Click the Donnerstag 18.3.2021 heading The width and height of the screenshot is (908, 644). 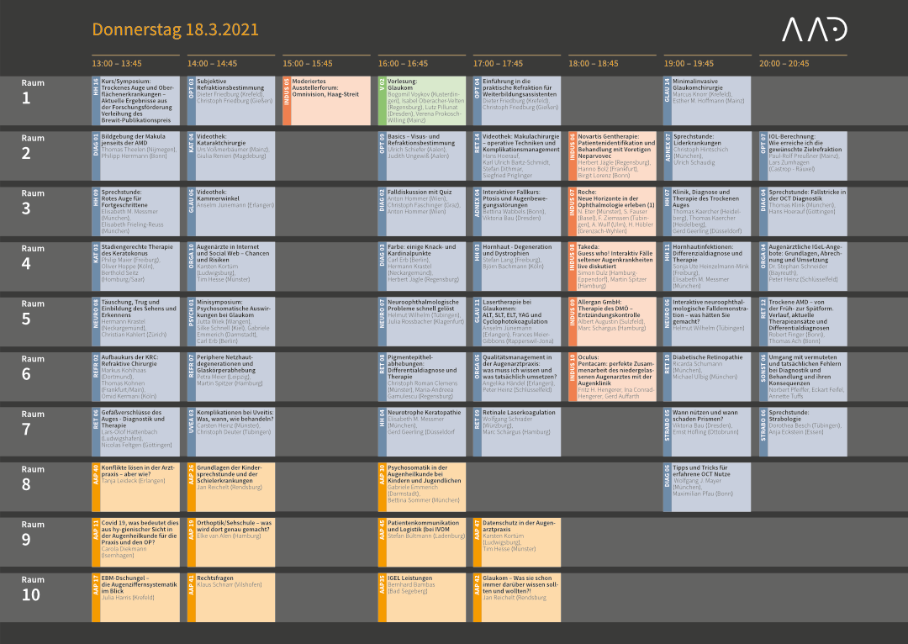(175, 30)
